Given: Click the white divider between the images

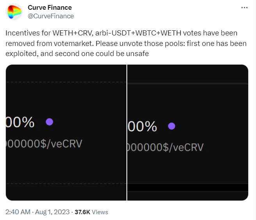Looking at the screenshot, I should 127,132.
